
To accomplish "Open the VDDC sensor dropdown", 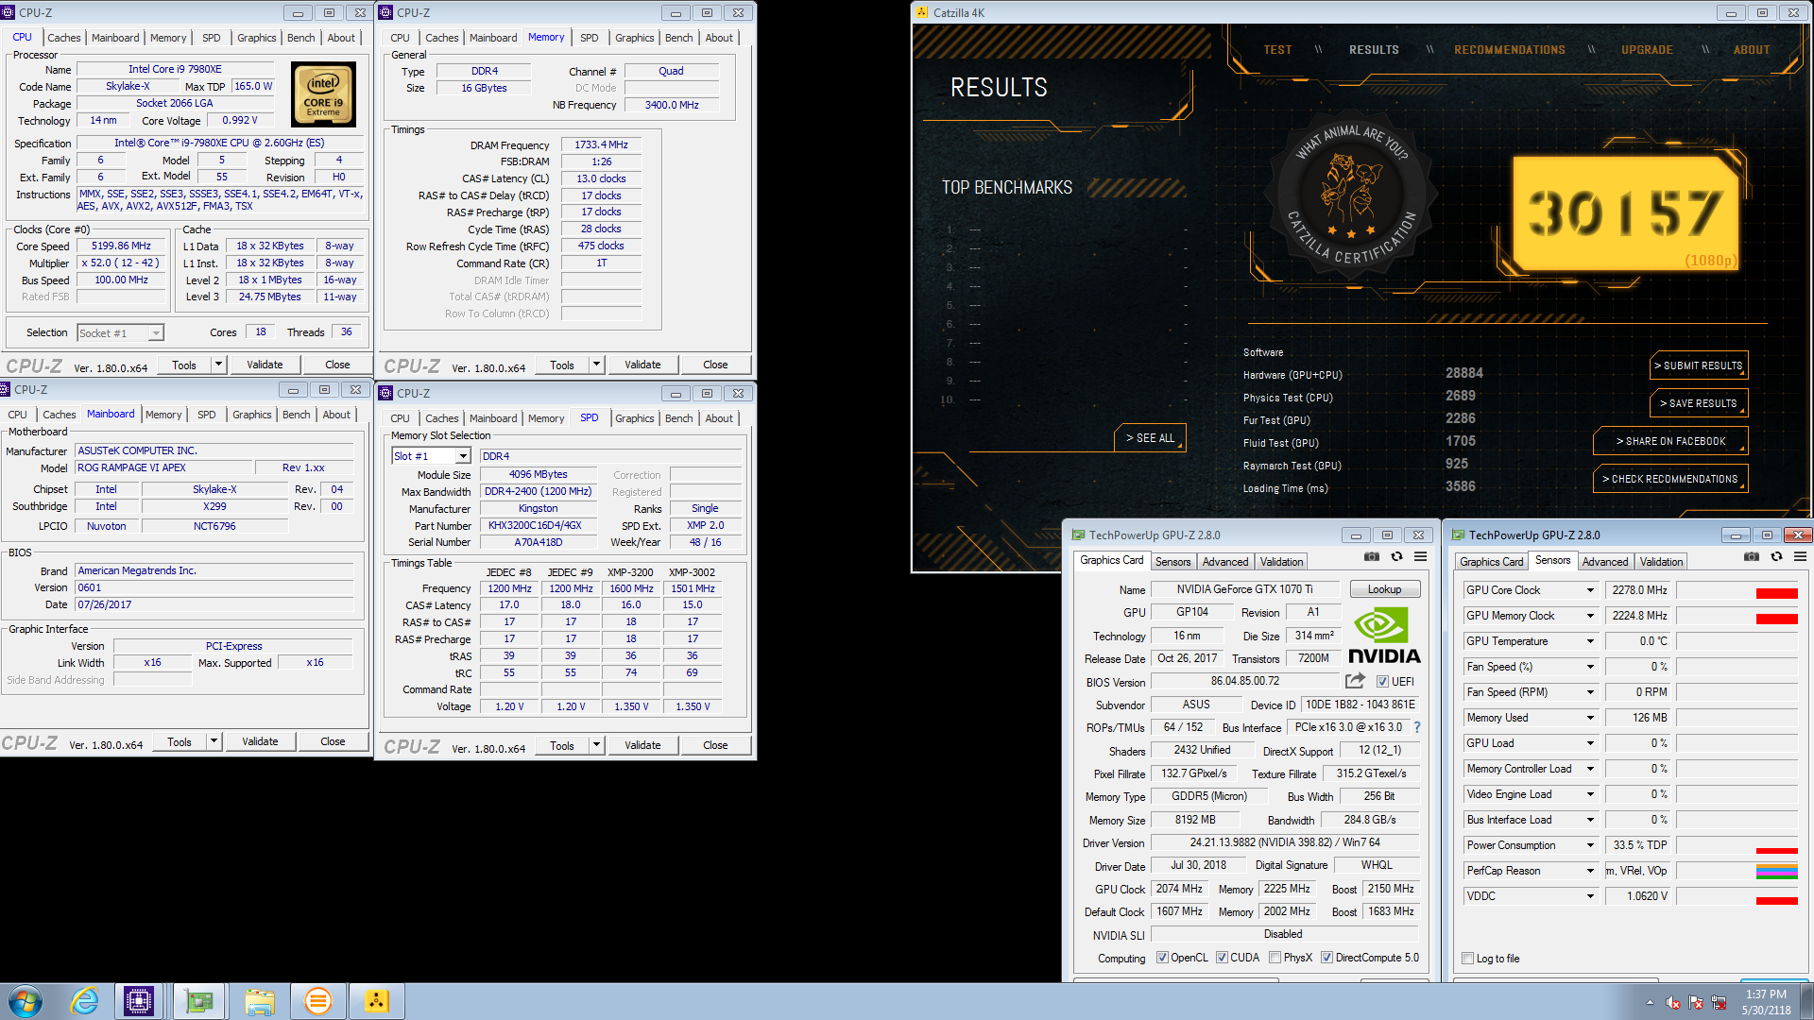I will pyautogui.click(x=1590, y=896).
